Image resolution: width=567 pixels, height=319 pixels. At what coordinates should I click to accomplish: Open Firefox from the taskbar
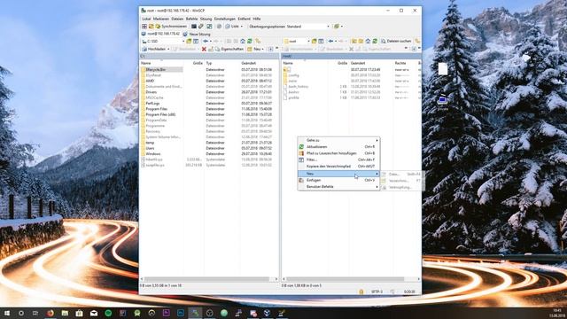(50, 313)
